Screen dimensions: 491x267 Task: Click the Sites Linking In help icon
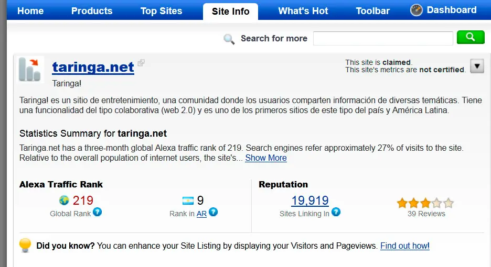click(336, 212)
